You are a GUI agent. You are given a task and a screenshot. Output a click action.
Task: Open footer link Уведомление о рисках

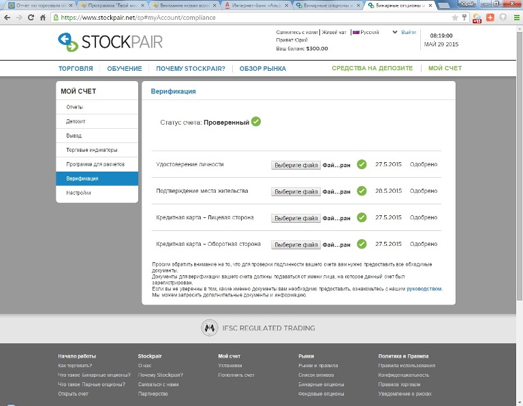click(x=405, y=394)
